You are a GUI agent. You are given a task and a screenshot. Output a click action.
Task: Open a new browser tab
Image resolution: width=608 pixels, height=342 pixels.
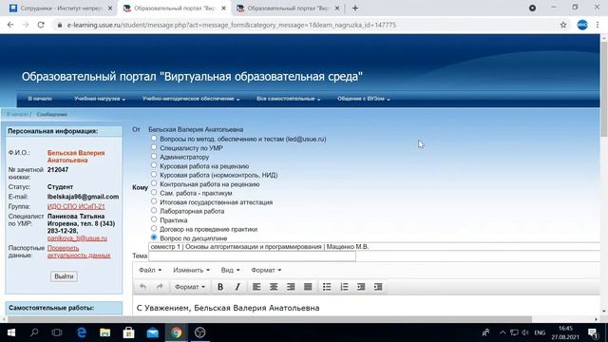[355, 9]
